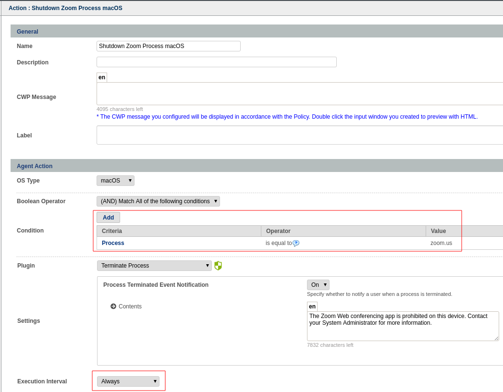Select the "en" tab above CWP Message
This screenshot has width=503, height=392.
point(102,77)
